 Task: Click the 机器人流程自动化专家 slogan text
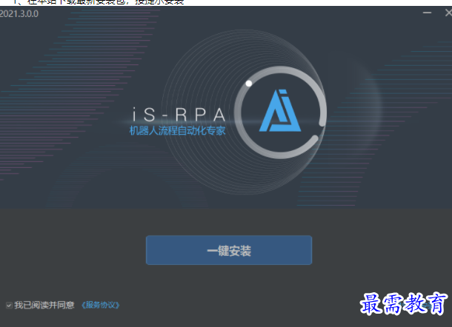[x=178, y=131]
